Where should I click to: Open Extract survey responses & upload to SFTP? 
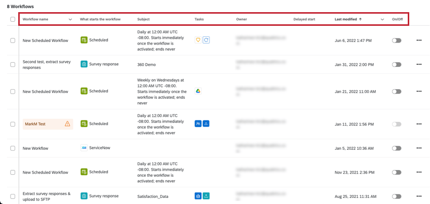click(x=47, y=196)
